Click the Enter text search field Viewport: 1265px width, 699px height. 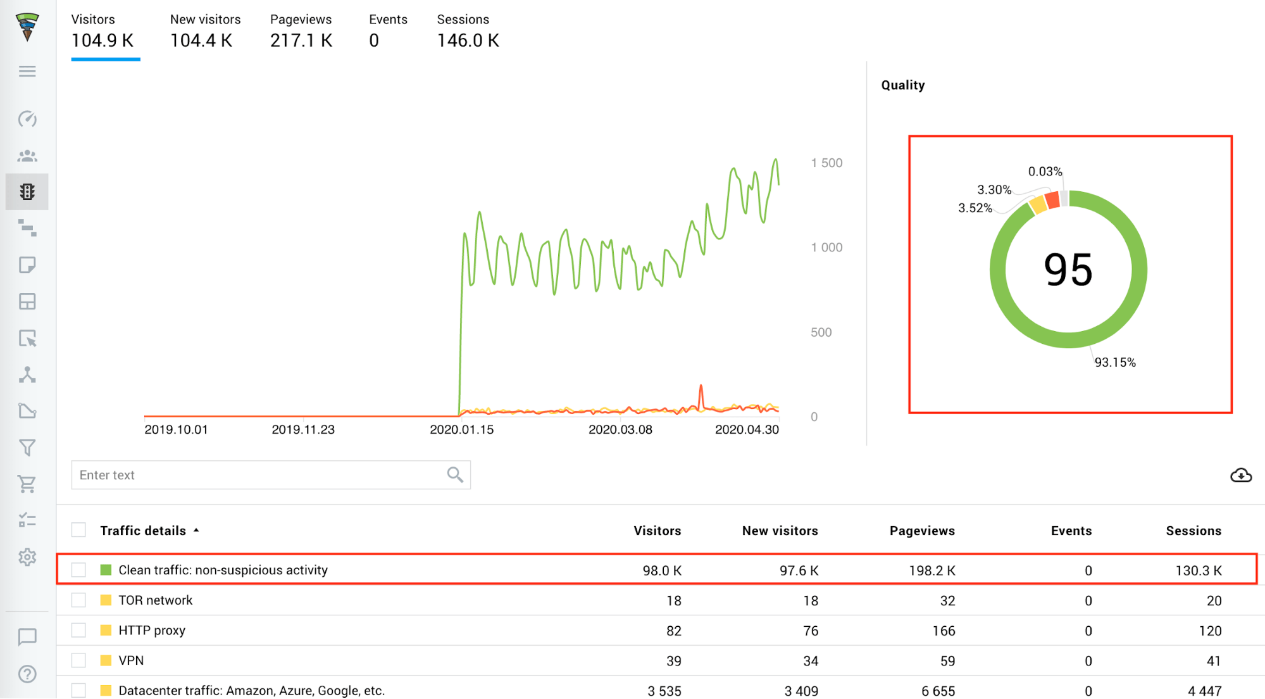point(270,475)
